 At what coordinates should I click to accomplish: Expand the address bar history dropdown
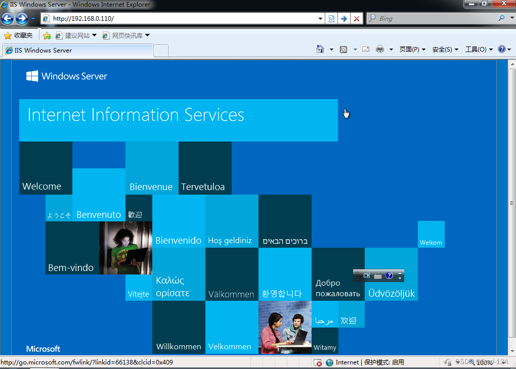click(x=320, y=19)
